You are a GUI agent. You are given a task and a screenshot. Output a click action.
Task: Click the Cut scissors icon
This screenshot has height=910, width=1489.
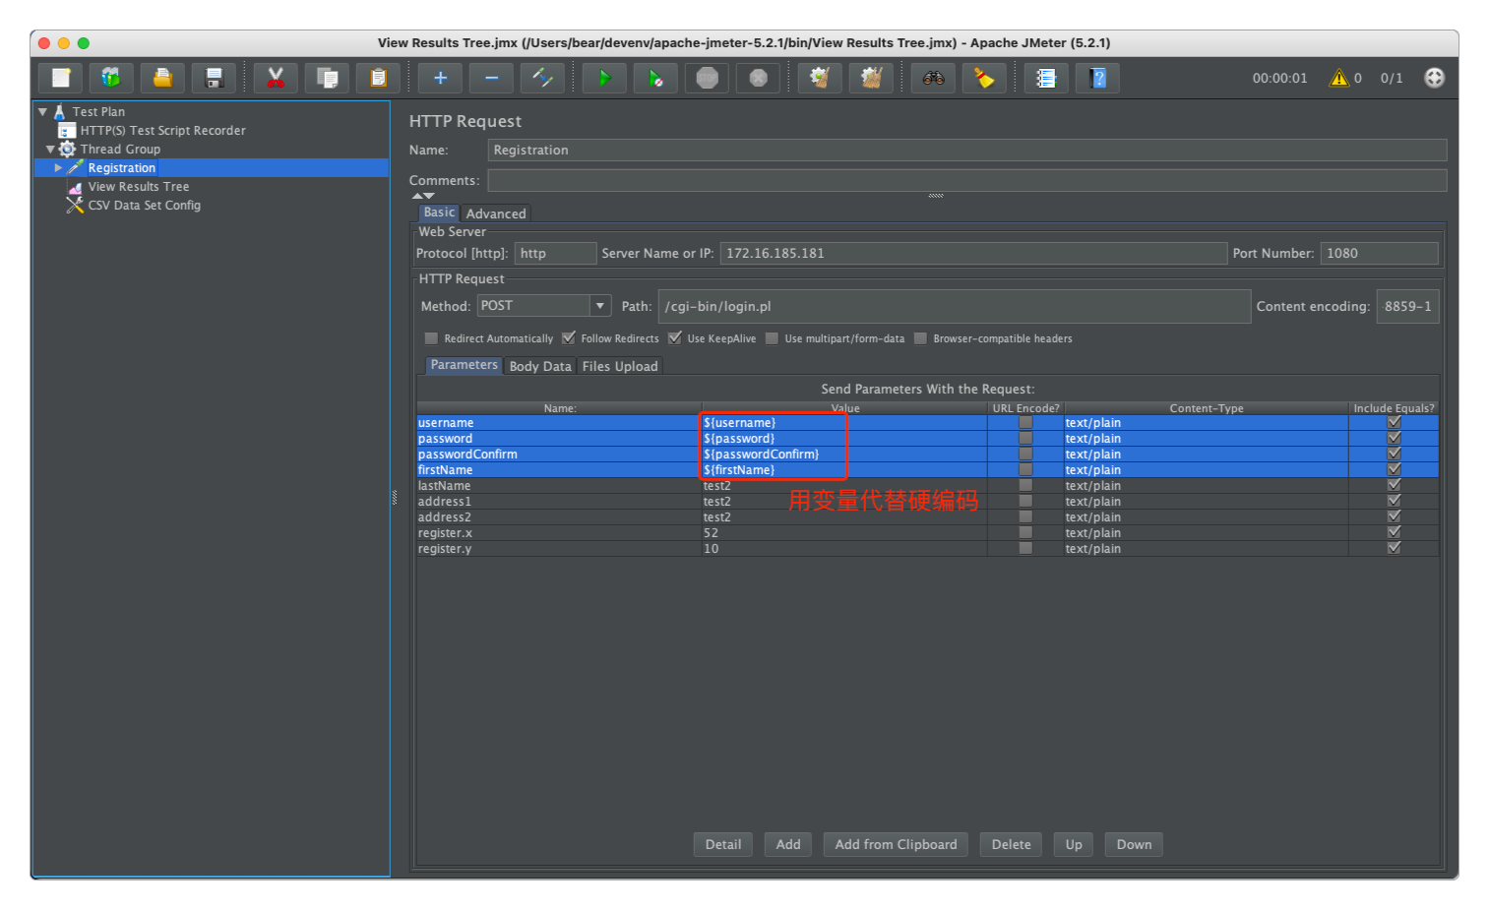coord(276,78)
